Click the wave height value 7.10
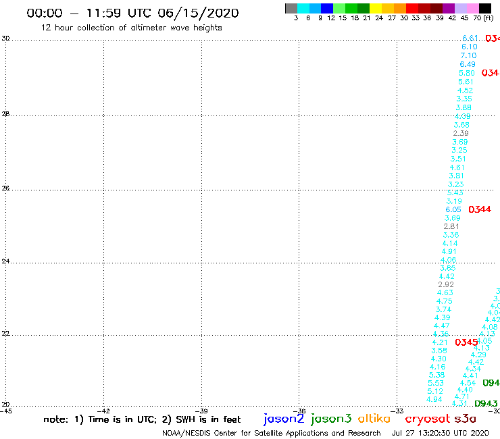The image size is (500, 439). point(468,55)
